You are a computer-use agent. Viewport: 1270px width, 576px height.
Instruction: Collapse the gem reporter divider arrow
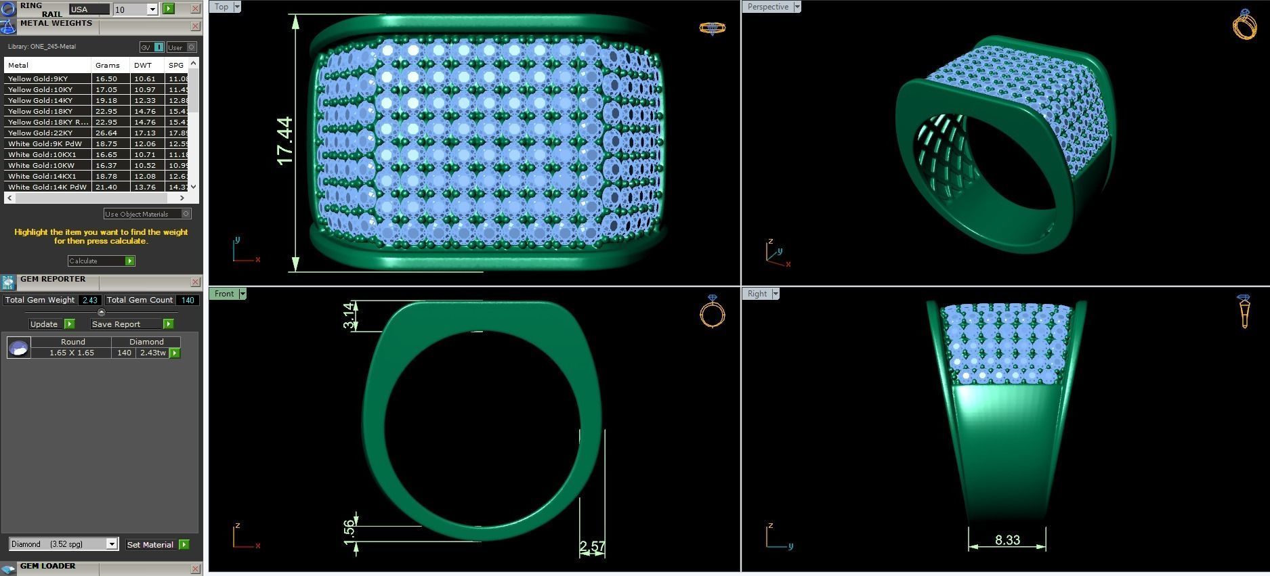pyautogui.click(x=102, y=312)
